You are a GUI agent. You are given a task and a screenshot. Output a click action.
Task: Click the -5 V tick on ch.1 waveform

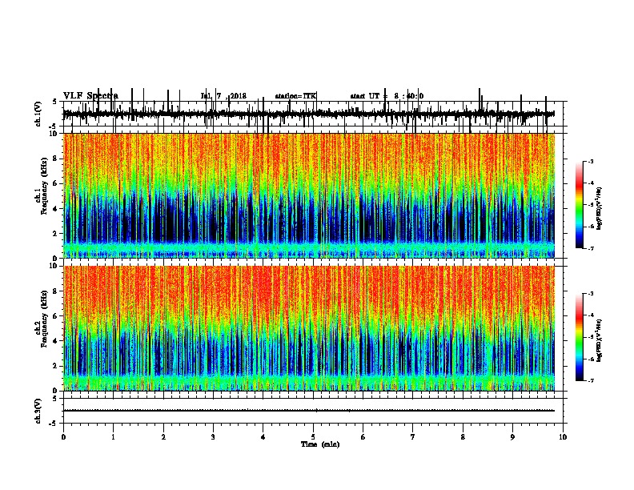[x=54, y=127]
